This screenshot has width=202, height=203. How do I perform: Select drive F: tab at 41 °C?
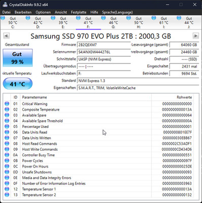coord(88,22)
